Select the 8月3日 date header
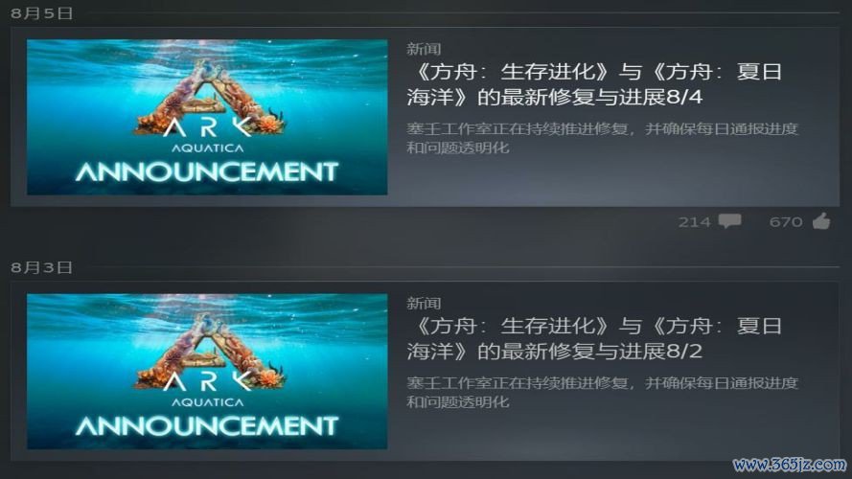 pos(42,267)
